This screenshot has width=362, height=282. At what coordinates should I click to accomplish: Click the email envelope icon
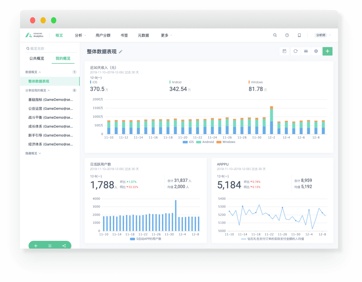(306, 51)
